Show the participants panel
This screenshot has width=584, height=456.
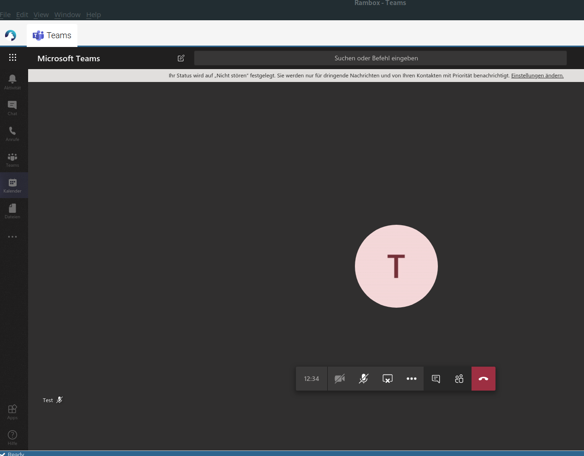point(460,379)
